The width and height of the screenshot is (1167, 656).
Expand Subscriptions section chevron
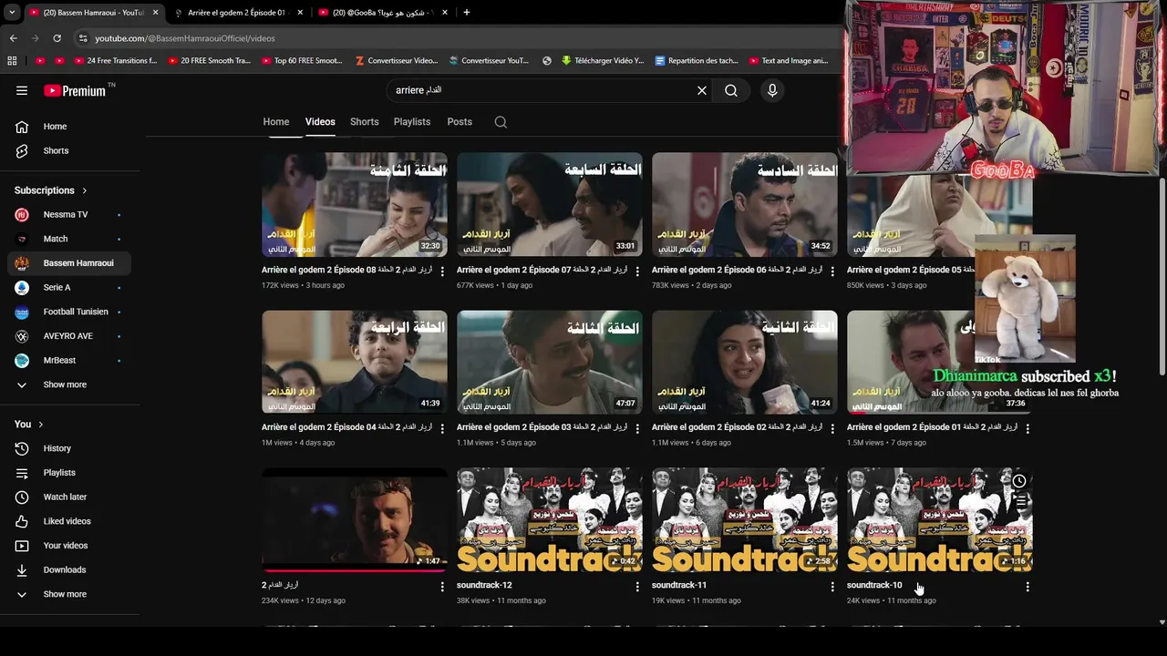[x=85, y=190]
